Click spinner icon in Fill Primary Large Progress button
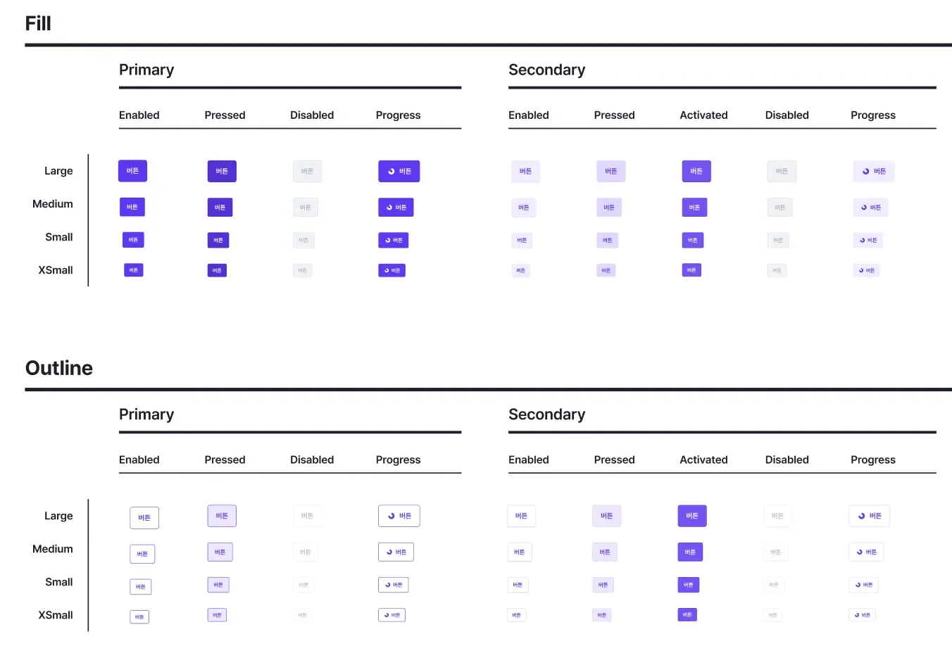The image size is (952, 653). pyautogui.click(x=392, y=172)
